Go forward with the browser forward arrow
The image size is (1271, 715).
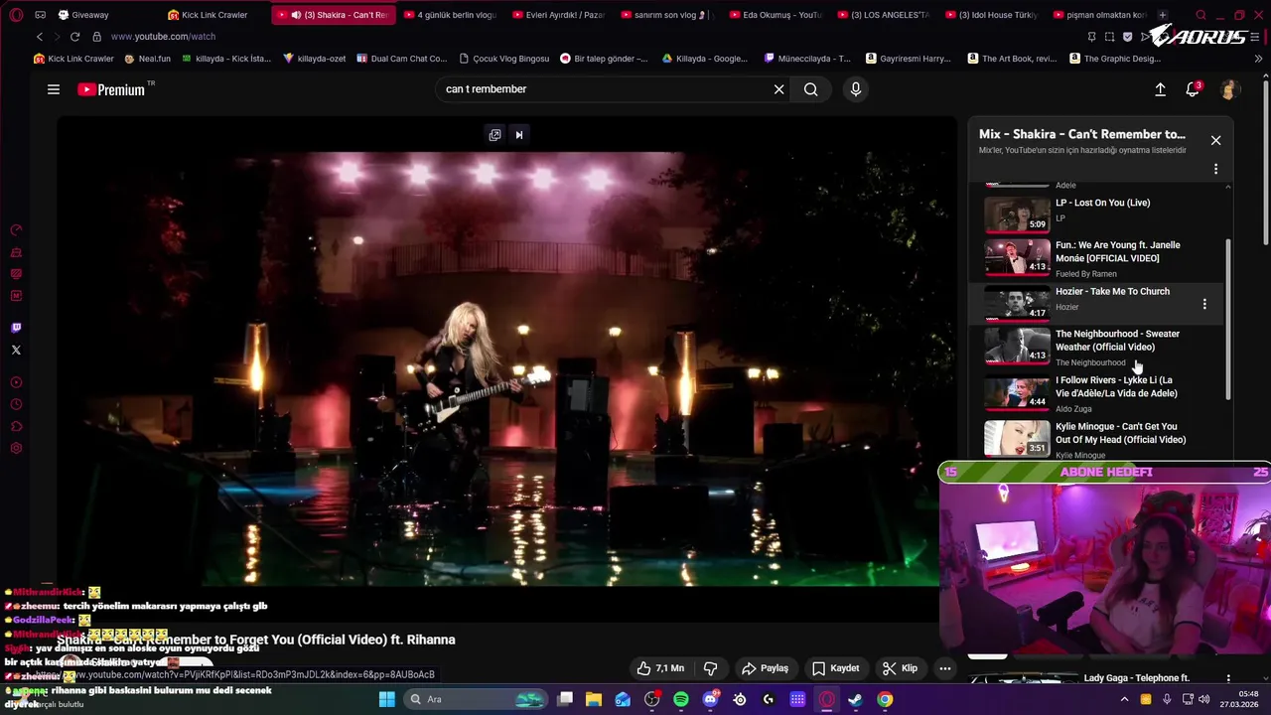pos(57,37)
